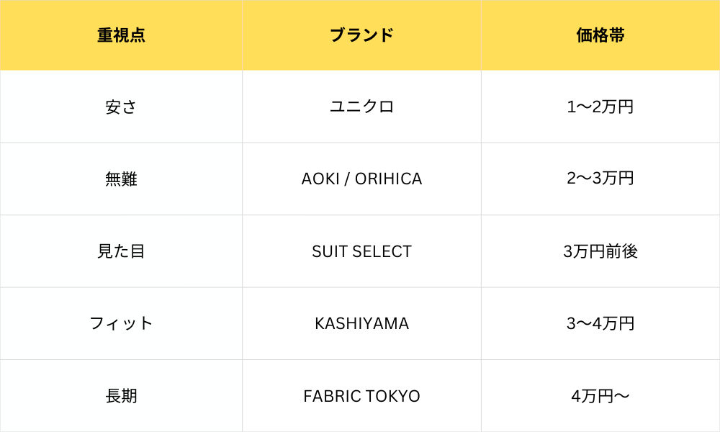Click the AOKI / ORIHICA cell
The image size is (720, 432).
[361, 179]
